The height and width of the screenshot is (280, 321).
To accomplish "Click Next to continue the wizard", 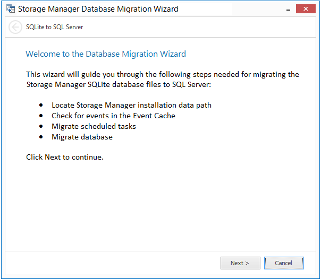I will (x=241, y=263).
